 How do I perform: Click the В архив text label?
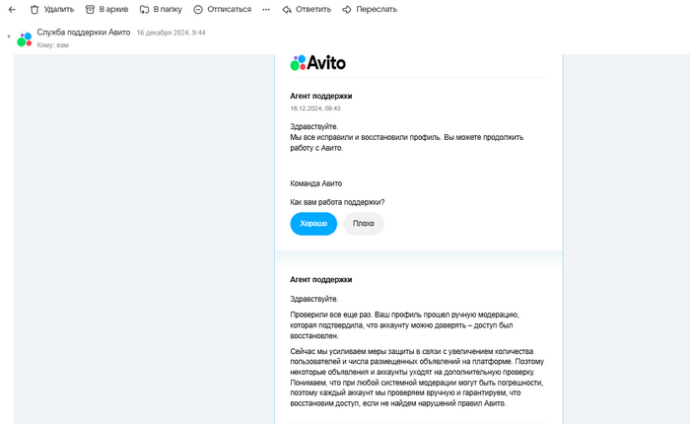pos(113,9)
